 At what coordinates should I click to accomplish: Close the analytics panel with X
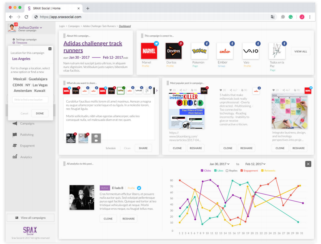[x=308, y=164]
